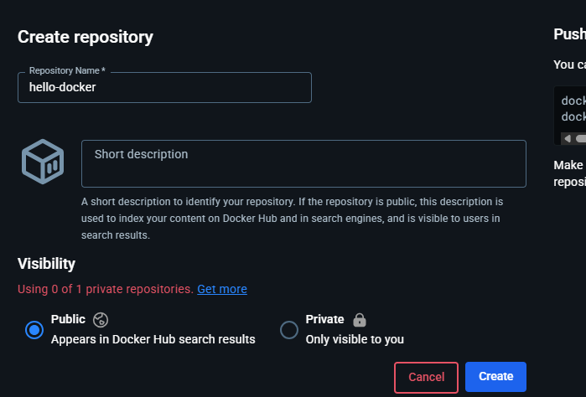Viewport: 586px width, 397px height.
Task: Click the repository cube icon
Action: pyautogui.click(x=43, y=162)
